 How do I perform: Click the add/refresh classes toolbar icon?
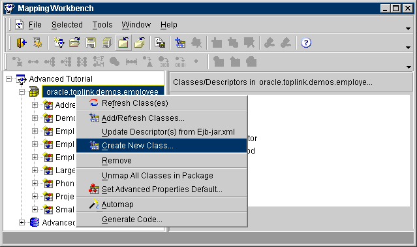tap(180, 42)
